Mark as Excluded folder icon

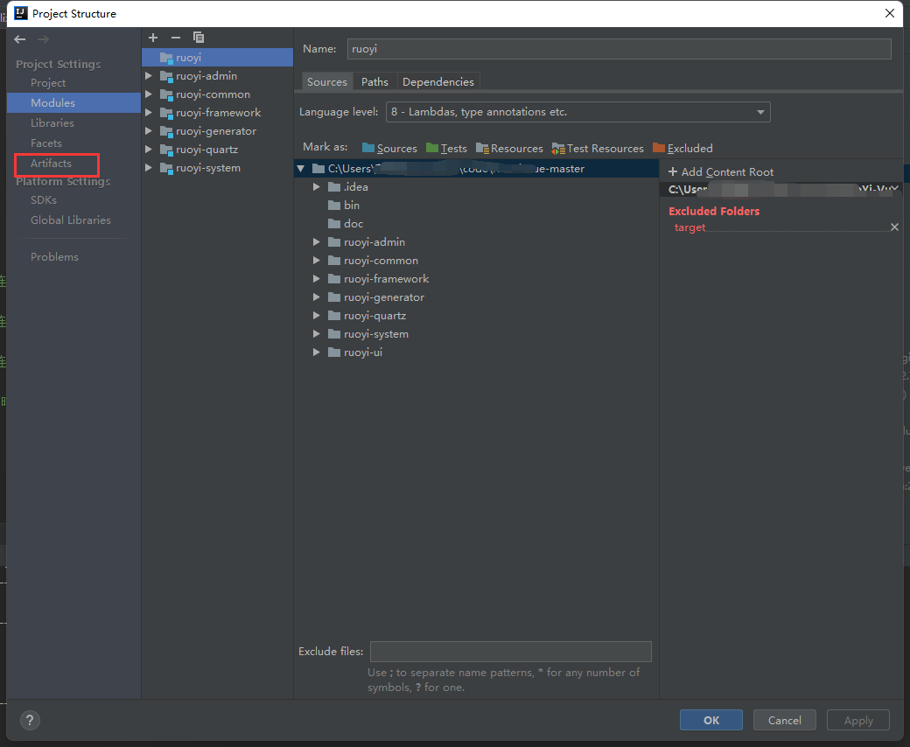(659, 148)
